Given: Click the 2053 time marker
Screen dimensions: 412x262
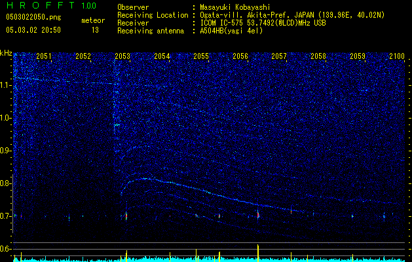Looking at the screenshot, I should (122, 56).
